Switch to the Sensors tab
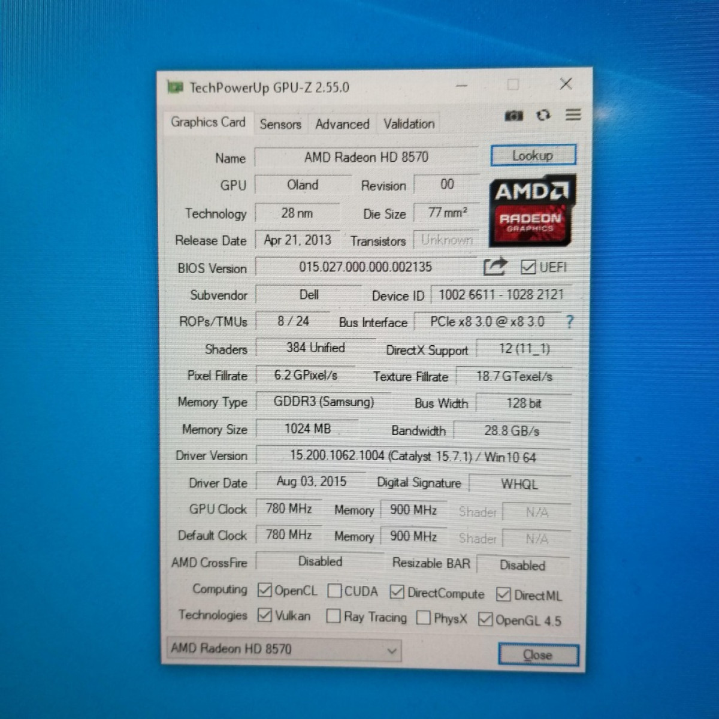Viewport: 719px width, 719px height. 280,124
